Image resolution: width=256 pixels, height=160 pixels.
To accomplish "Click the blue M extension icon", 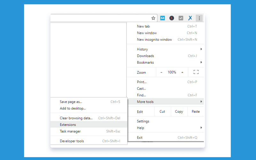I will (x=163, y=18).
